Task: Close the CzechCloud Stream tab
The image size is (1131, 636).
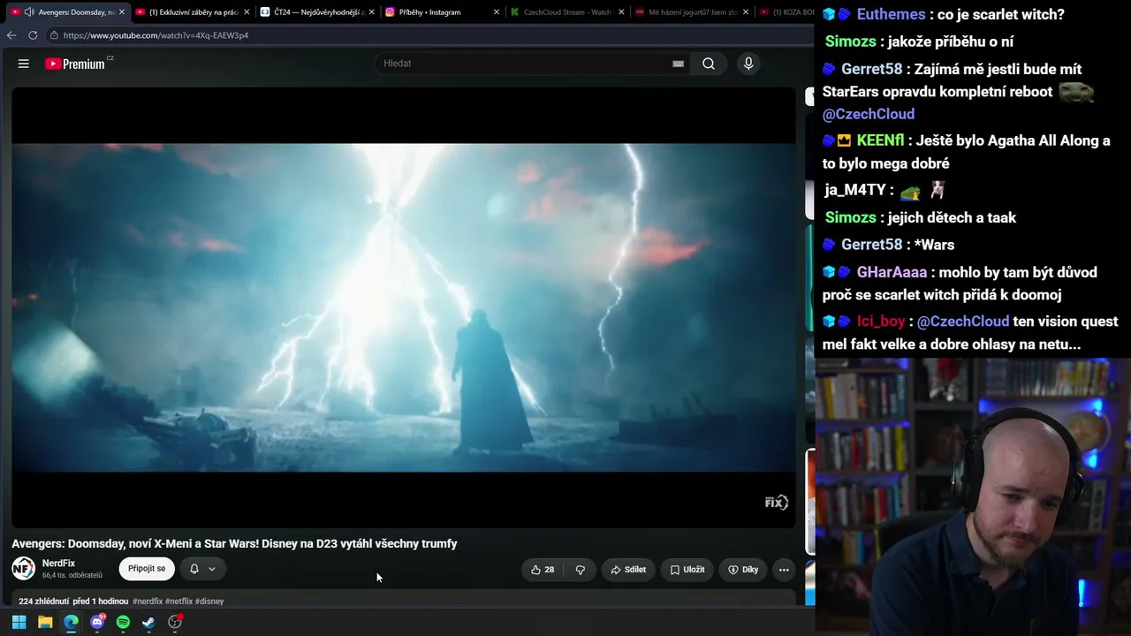Action: 622,12
